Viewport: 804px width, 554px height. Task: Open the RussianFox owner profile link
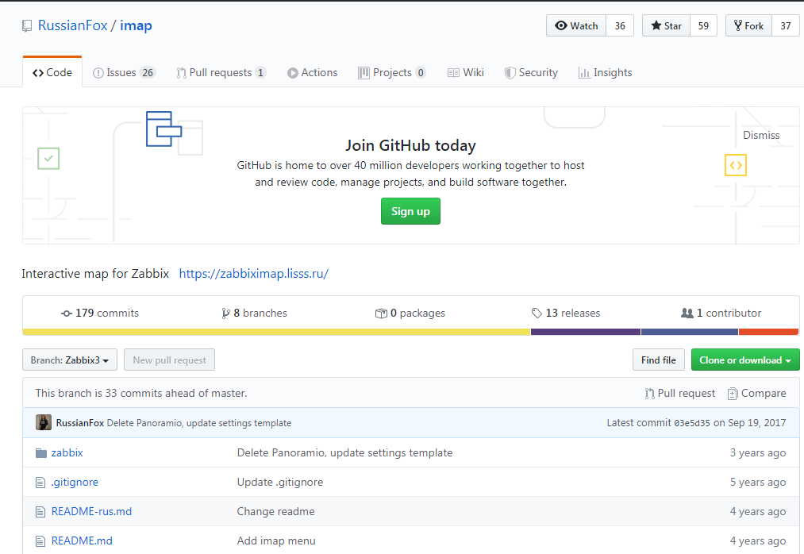pyautogui.click(x=73, y=25)
